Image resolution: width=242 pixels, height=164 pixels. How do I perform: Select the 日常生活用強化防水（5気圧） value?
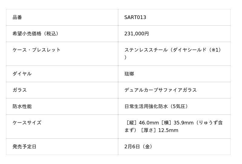157,107
